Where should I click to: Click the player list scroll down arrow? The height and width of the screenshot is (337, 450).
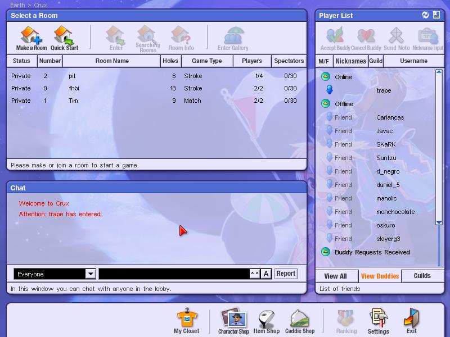point(439,222)
